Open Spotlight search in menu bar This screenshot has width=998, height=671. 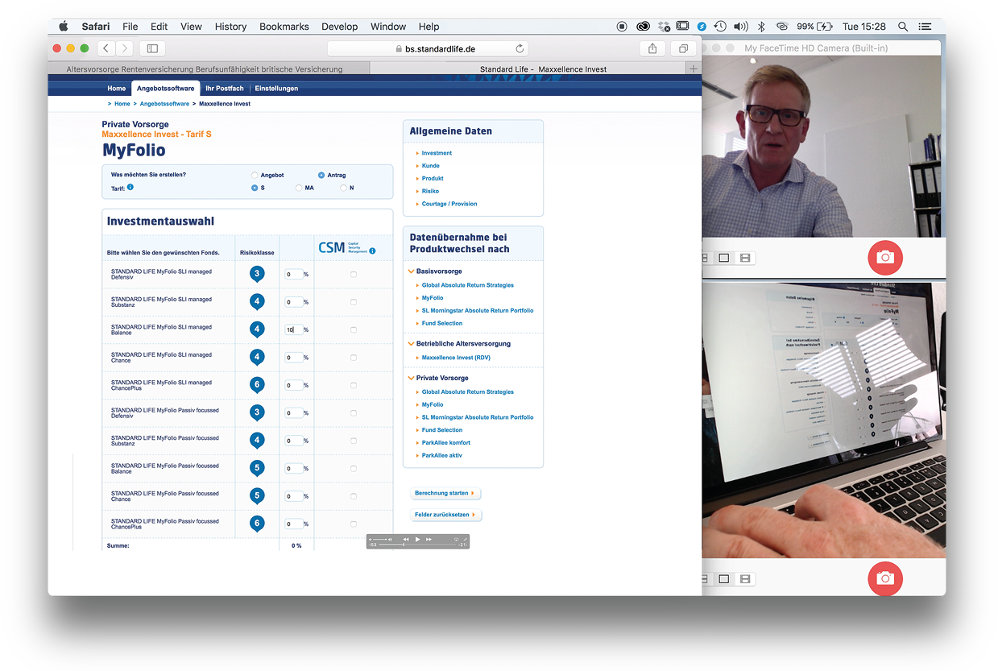[x=902, y=27]
